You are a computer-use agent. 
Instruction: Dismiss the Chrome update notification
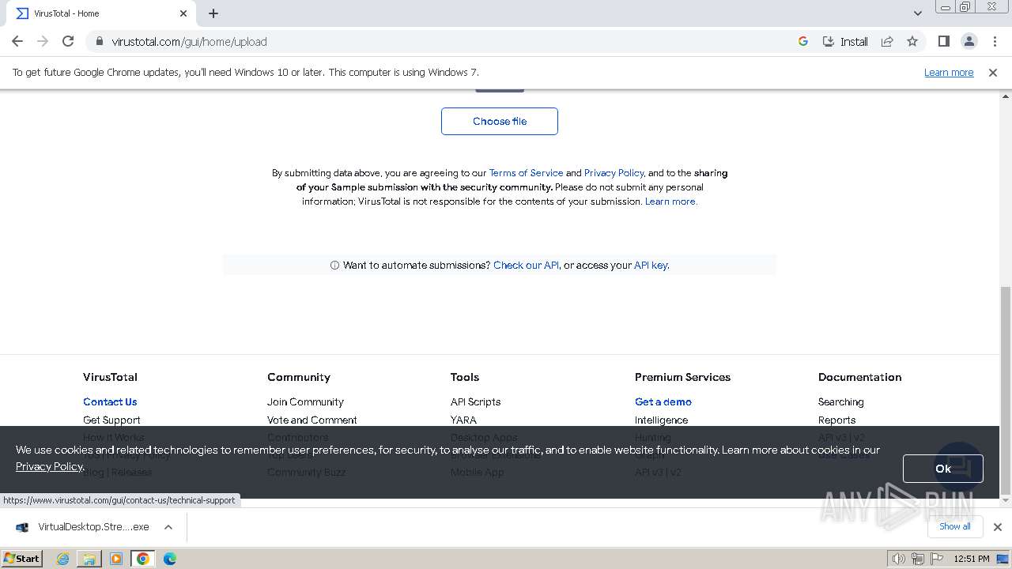pos(993,72)
